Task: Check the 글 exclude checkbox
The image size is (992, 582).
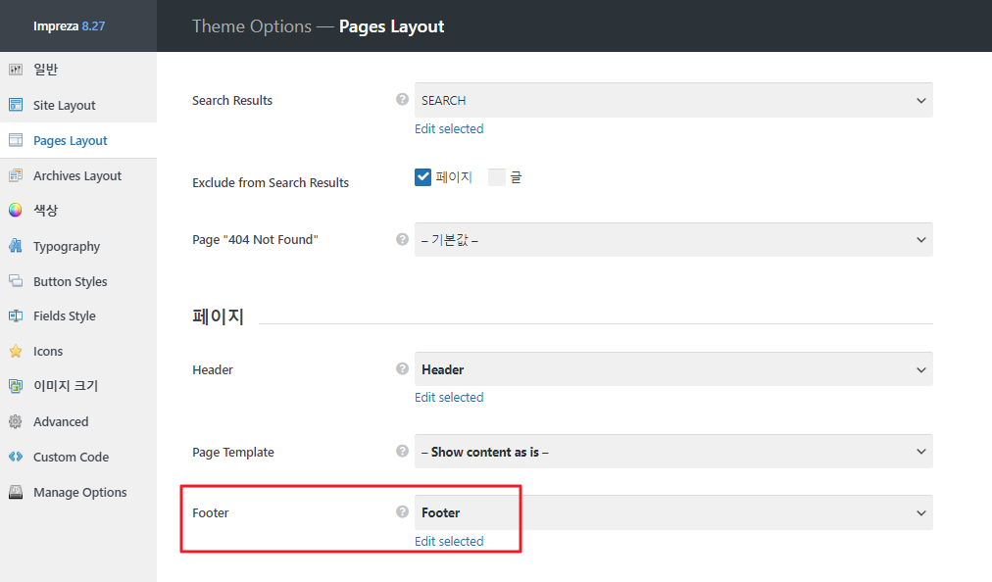Action: tap(497, 177)
